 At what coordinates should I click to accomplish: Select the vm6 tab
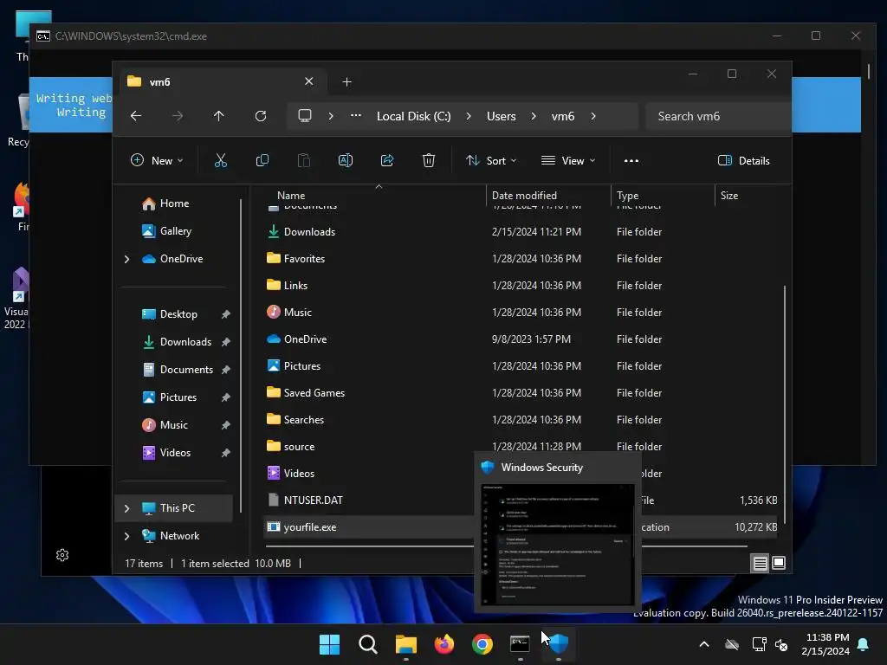tap(221, 82)
